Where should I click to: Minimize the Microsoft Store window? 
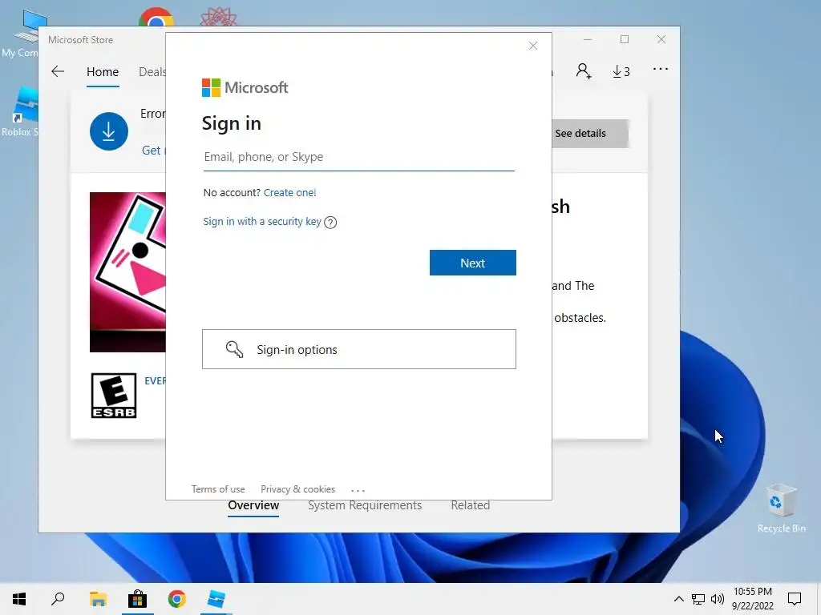[588, 40]
